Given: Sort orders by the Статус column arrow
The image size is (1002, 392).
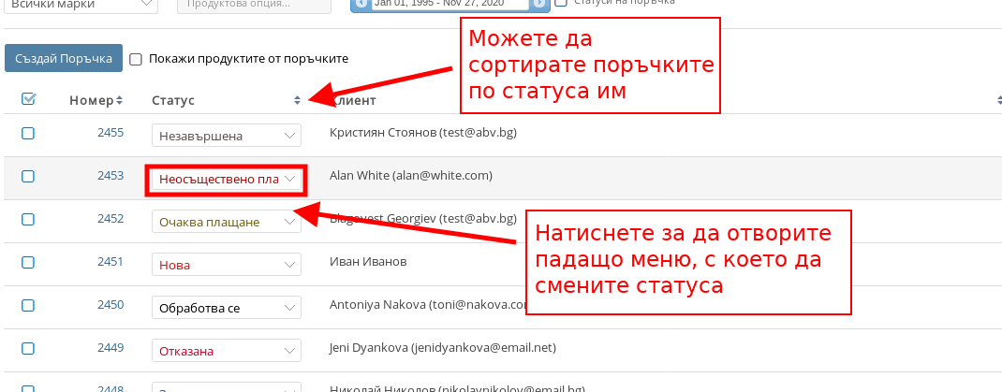Looking at the screenshot, I should [x=297, y=100].
